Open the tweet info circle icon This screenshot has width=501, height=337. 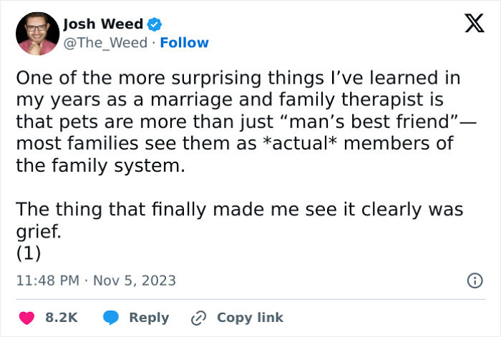tap(474, 281)
